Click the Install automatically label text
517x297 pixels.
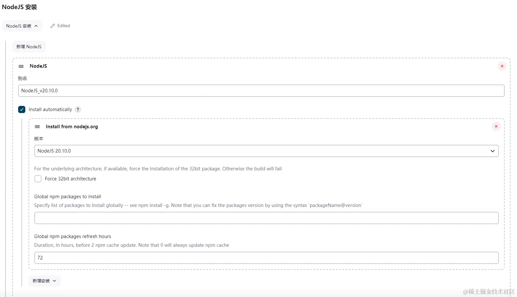pyautogui.click(x=50, y=109)
